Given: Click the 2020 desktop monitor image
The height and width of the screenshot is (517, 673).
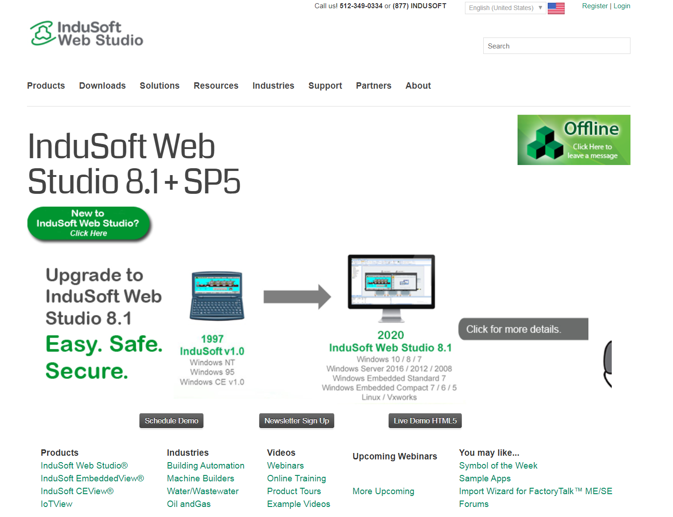Looking at the screenshot, I should pyautogui.click(x=391, y=288).
